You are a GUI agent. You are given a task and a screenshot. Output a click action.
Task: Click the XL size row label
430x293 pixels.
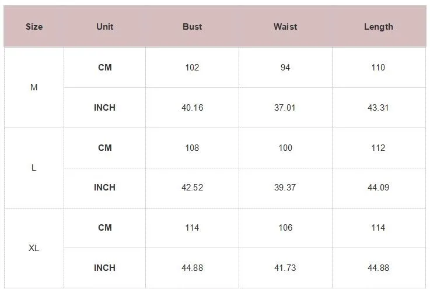[34, 248]
